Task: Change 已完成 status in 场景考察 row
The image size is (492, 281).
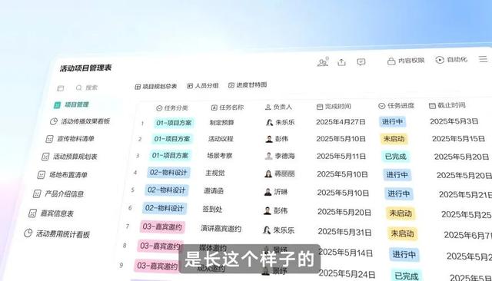Action: pos(396,157)
